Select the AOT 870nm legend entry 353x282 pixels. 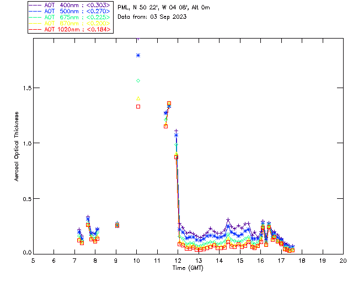(71, 23)
